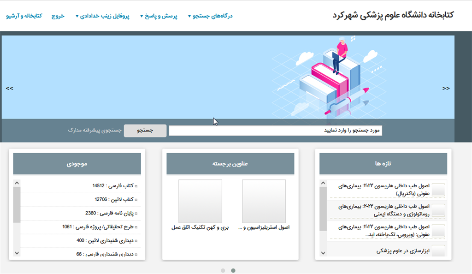Select second carousel pagination dot
Screen dimensions: 472x274
pyautogui.click(x=233, y=270)
